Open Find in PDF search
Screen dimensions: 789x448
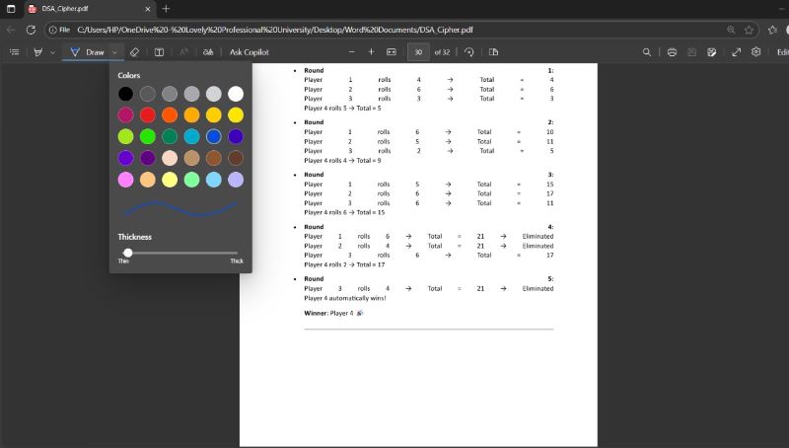coord(647,52)
